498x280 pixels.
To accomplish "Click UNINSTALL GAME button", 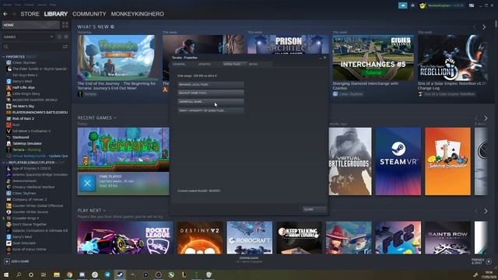I will coord(211,102).
